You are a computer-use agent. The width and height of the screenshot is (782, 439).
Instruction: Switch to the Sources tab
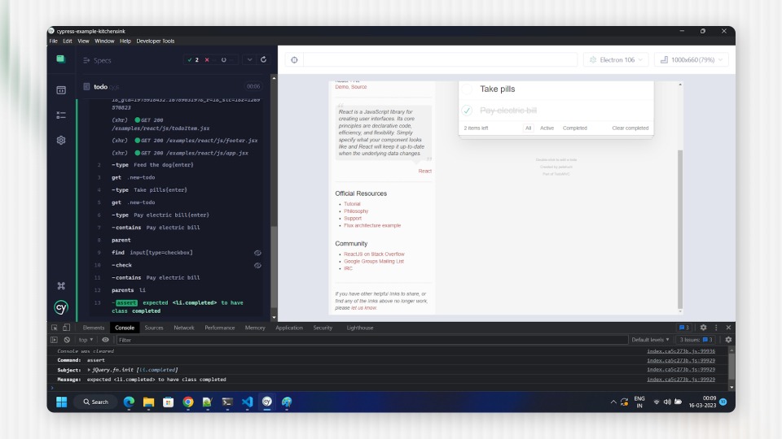(x=154, y=328)
